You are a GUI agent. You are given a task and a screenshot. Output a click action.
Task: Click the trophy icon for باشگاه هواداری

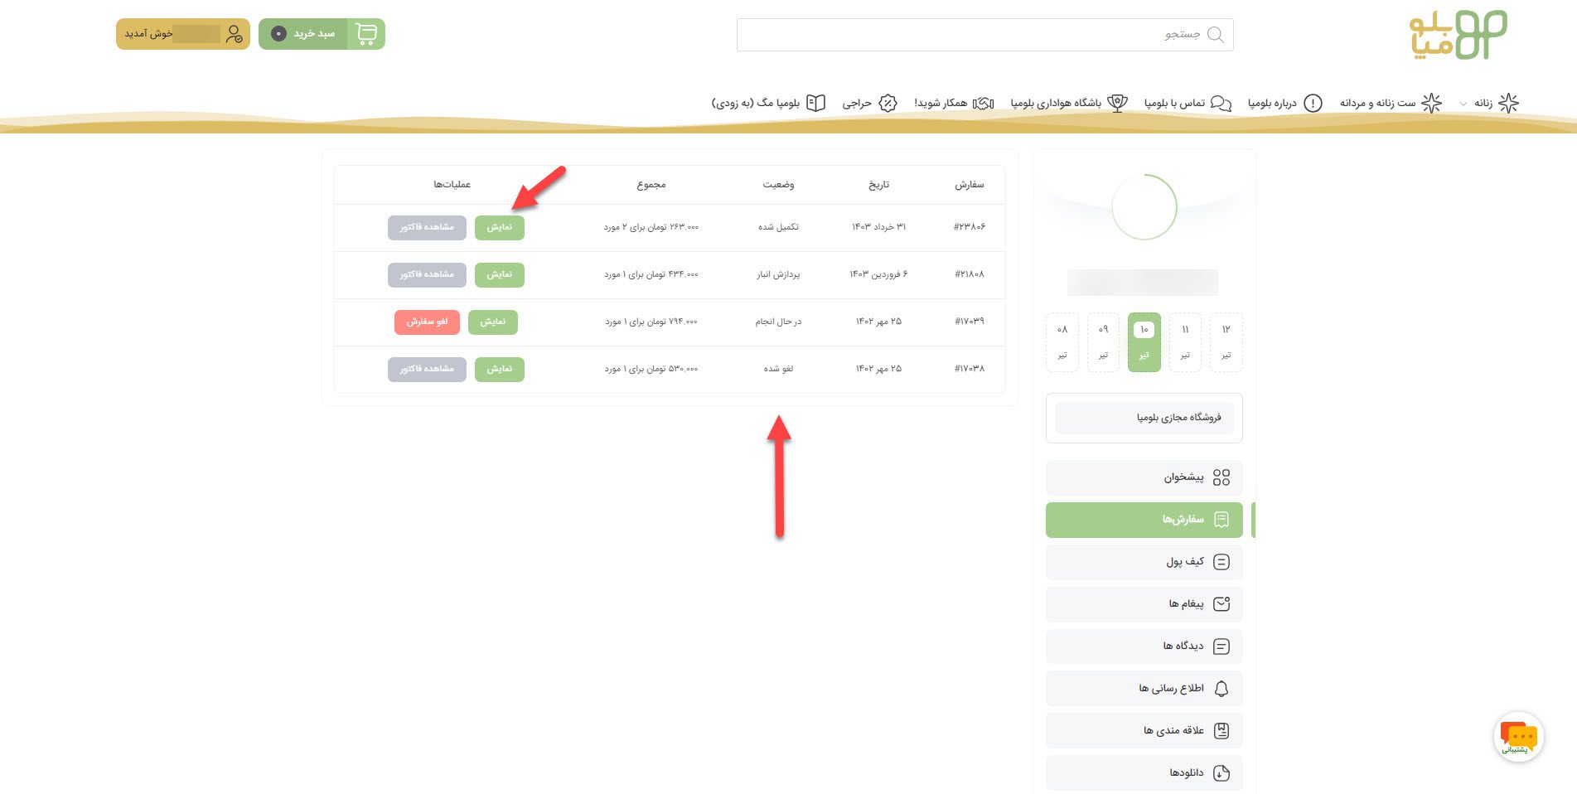pyautogui.click(x=1117, y=103)
